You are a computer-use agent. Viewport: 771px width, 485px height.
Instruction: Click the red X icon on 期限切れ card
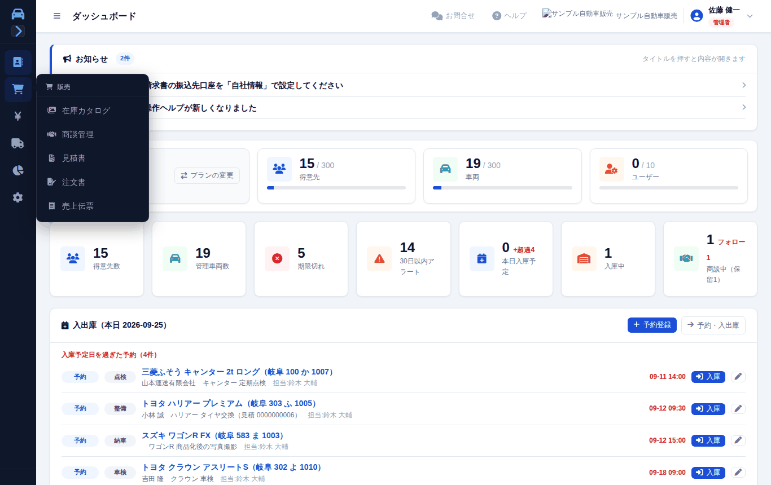pyautogui.click(x=277, y=258)
